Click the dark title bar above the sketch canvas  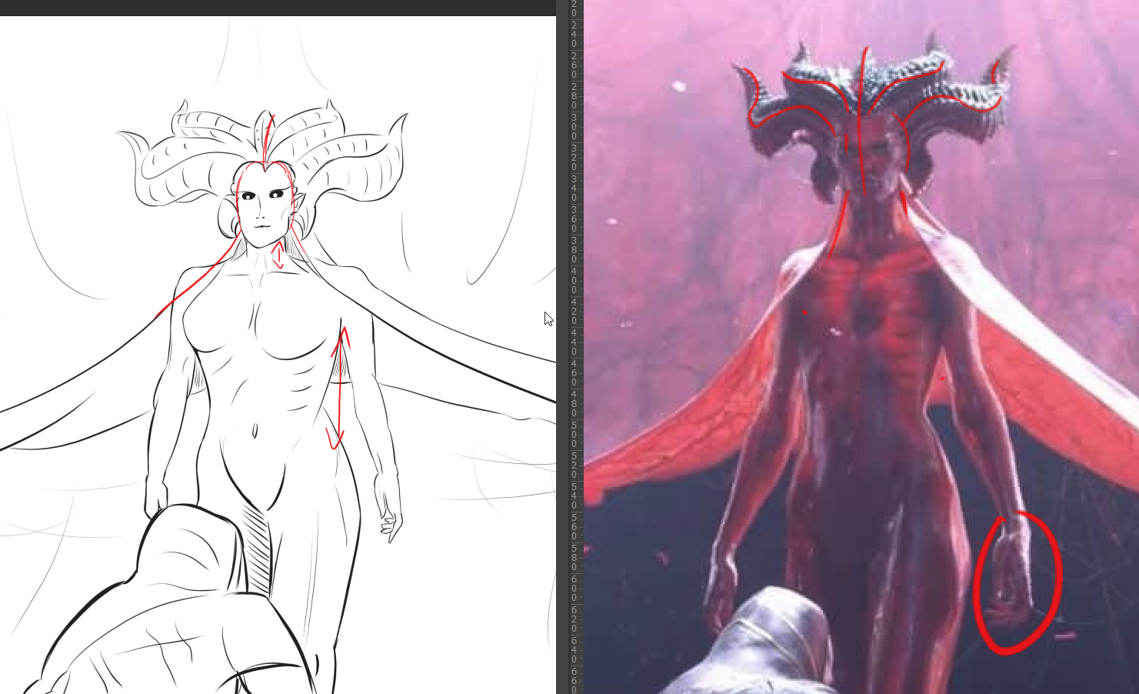click(277, 8)
